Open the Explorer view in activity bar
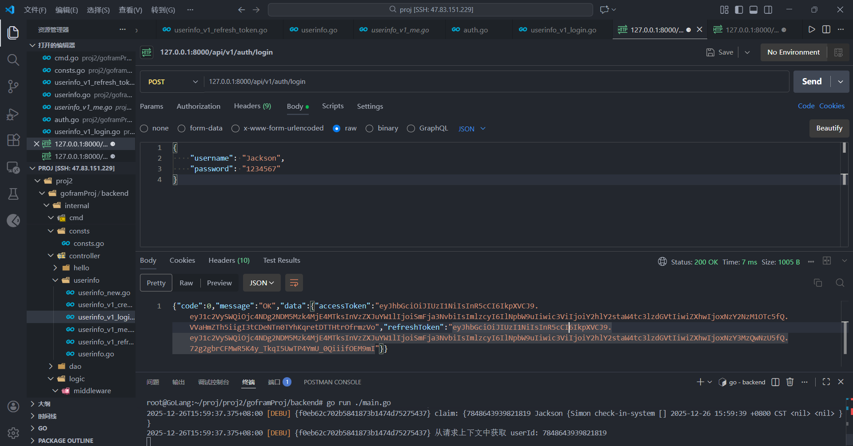853x446 pixels. coord(13,33)
